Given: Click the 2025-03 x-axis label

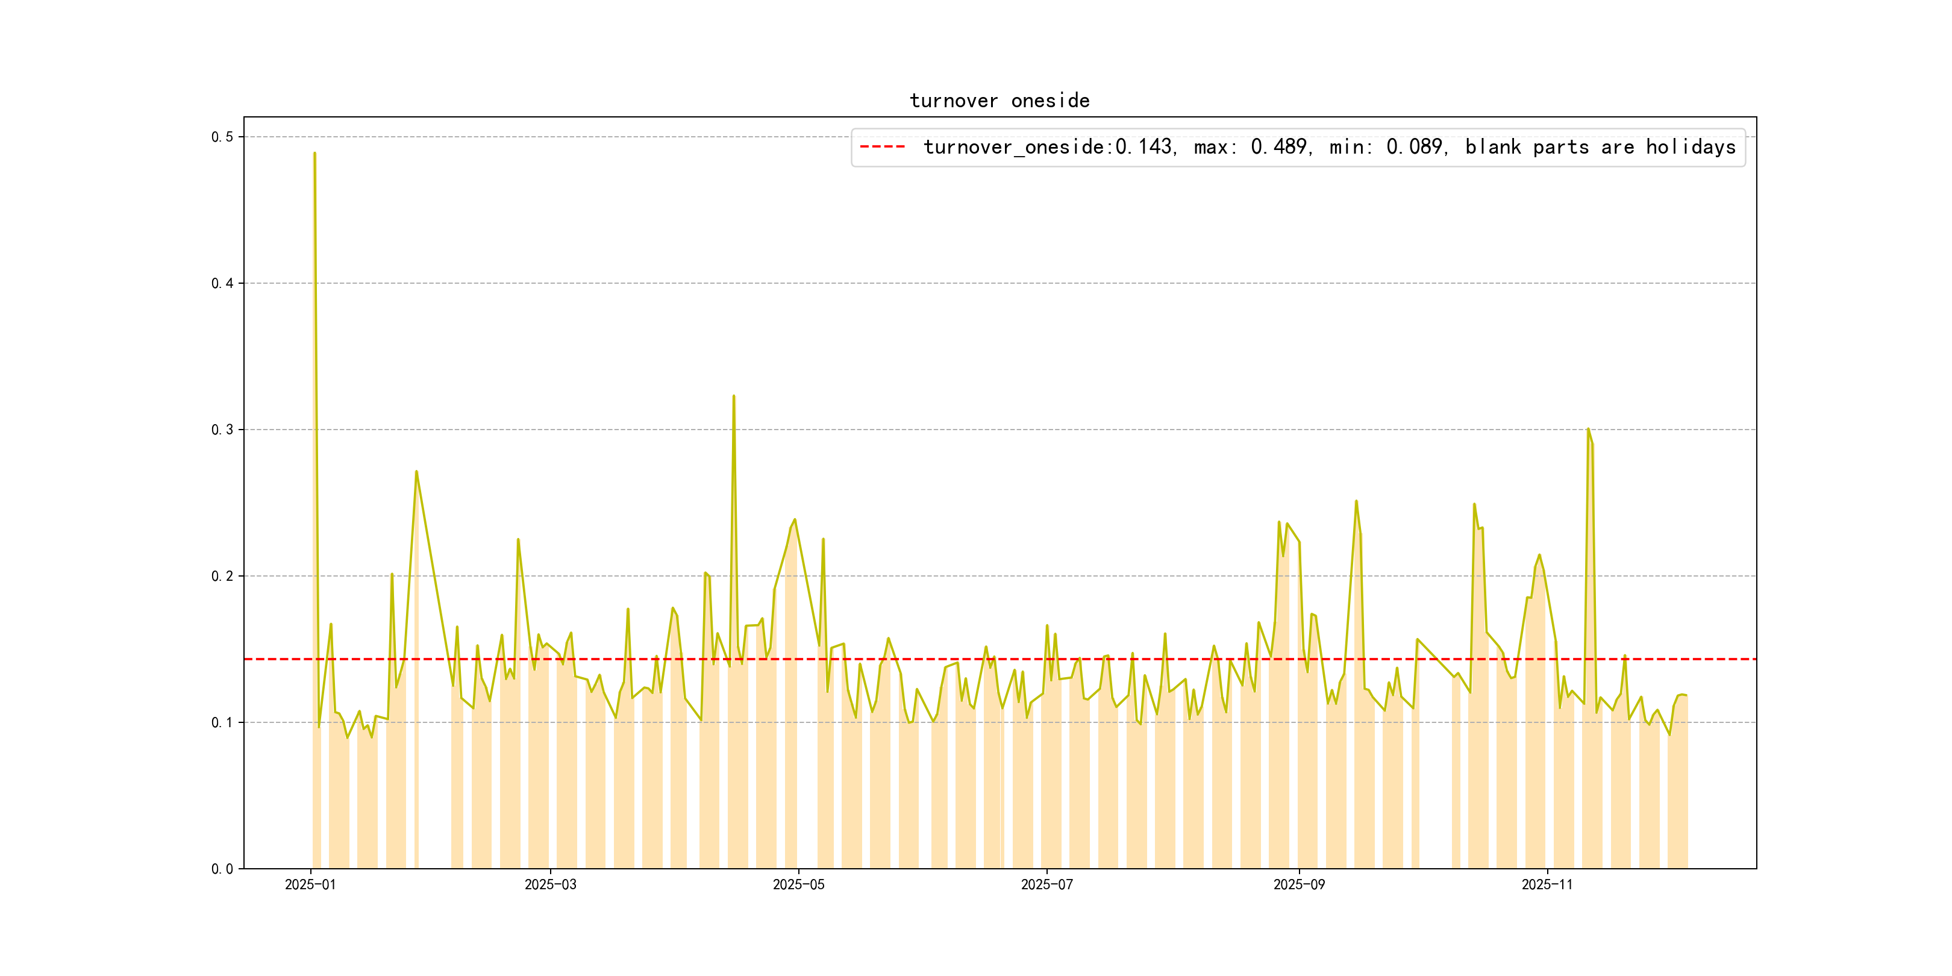Looking at the screenshot, I should click(x=550, y=884).
